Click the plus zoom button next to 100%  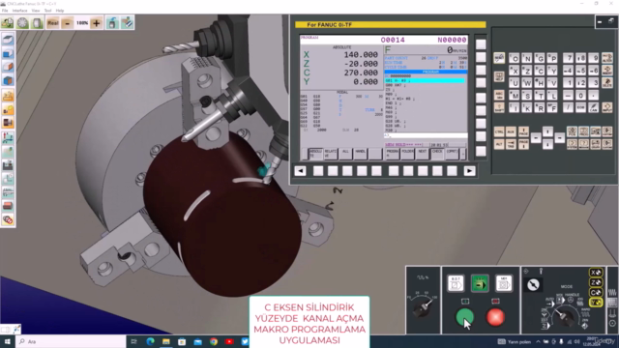tap(96, 23)
